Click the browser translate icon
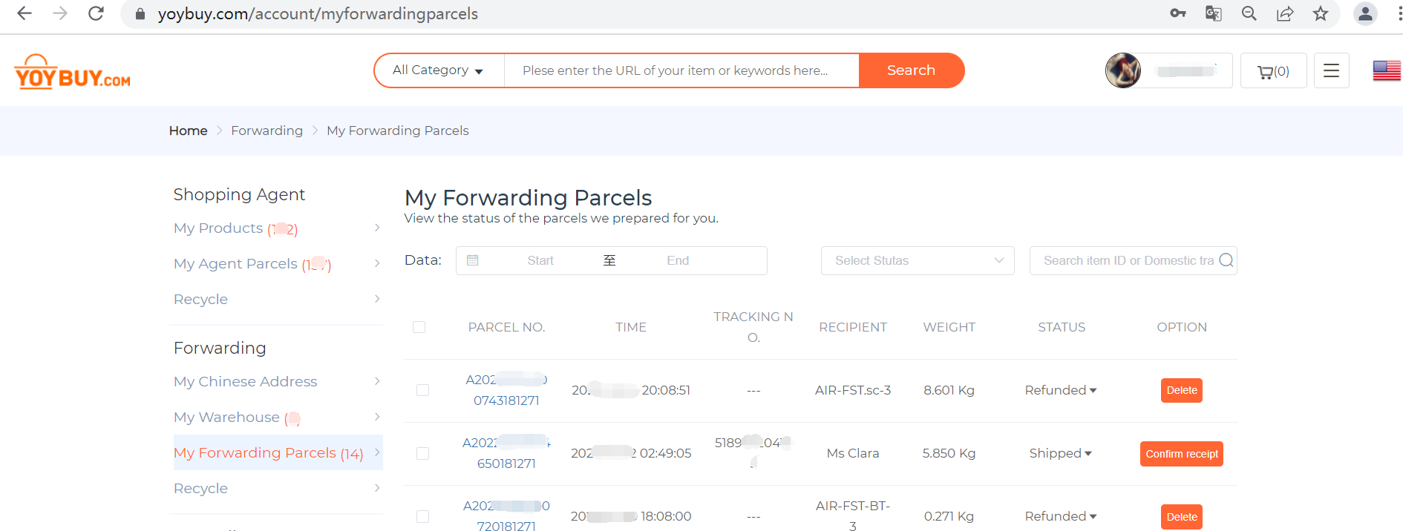The image size is (1403, 531). click(x=1213, y=13)
